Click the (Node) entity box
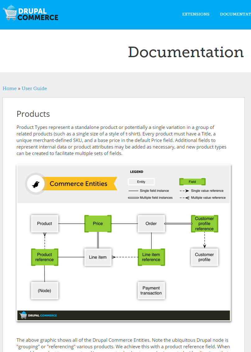The image size is (251, 352). [45, 291]
